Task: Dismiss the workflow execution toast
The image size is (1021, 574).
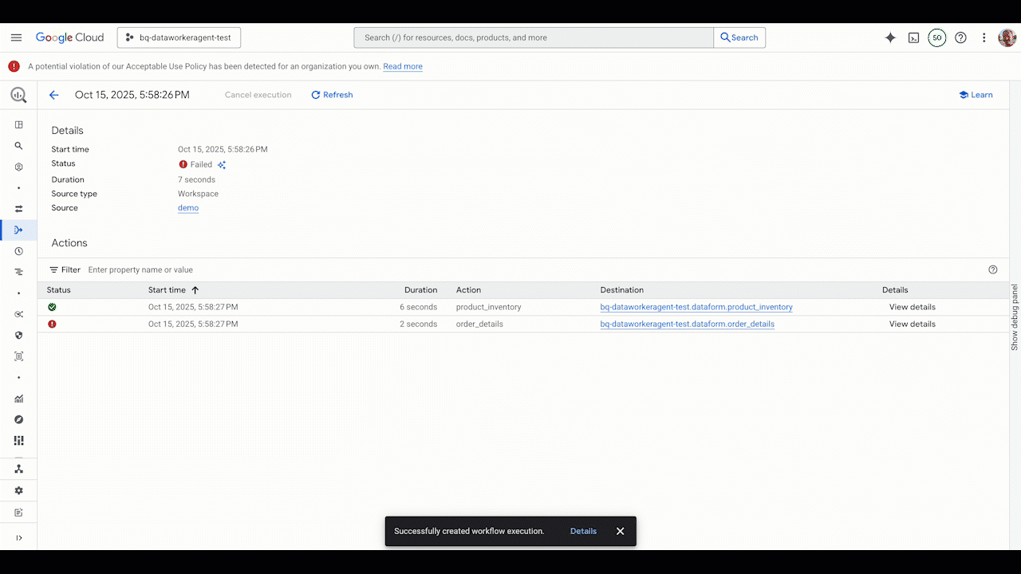Action: point(620,531)
